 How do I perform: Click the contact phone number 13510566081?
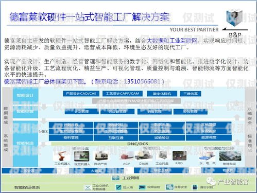pyautogui.click(x=142, y=81)
